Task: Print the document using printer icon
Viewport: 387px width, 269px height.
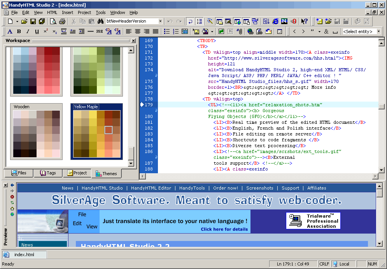Action: [62, 21]
